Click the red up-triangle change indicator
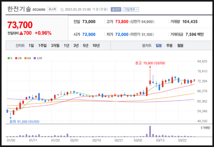Viewport: 214px width, 147px height. point(21,33)
